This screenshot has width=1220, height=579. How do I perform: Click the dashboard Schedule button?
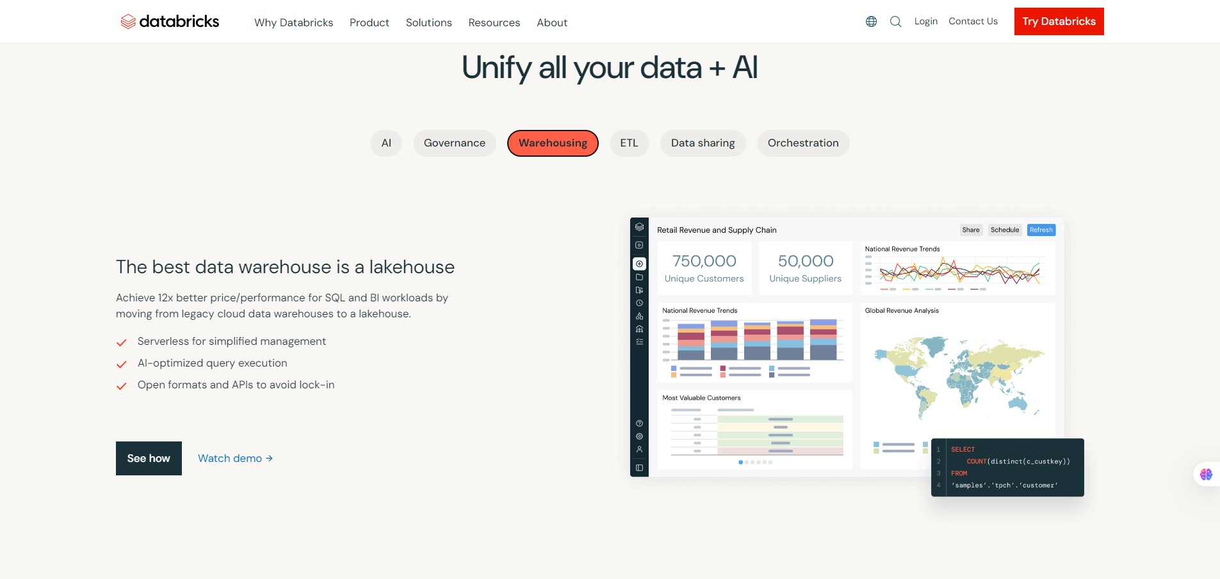[1005, 230]
